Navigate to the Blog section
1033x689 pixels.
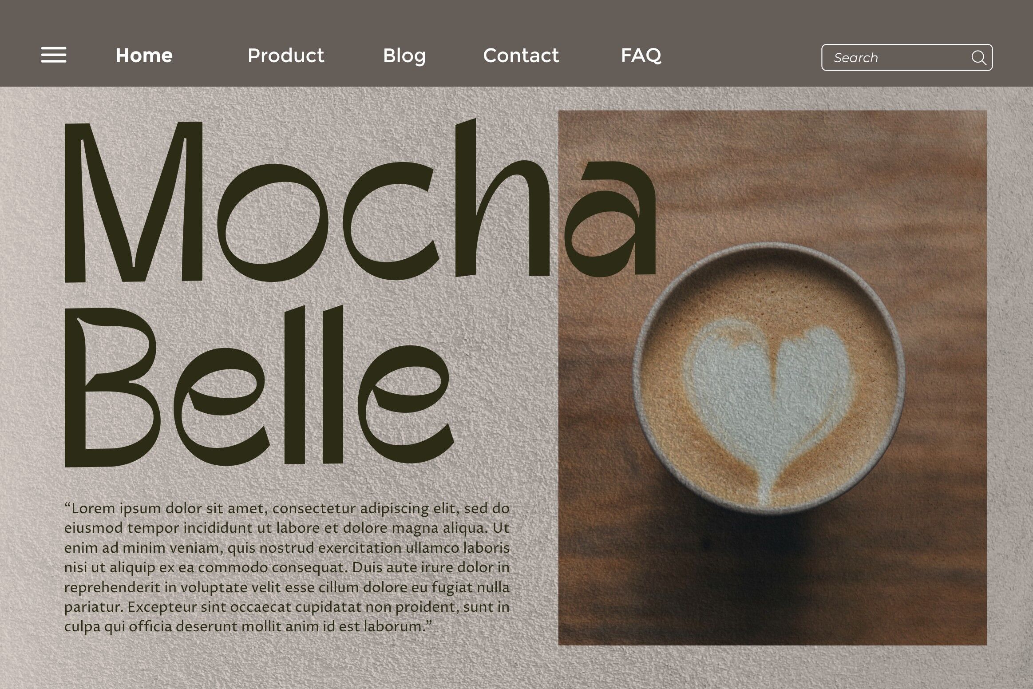[x=404, y=56]
